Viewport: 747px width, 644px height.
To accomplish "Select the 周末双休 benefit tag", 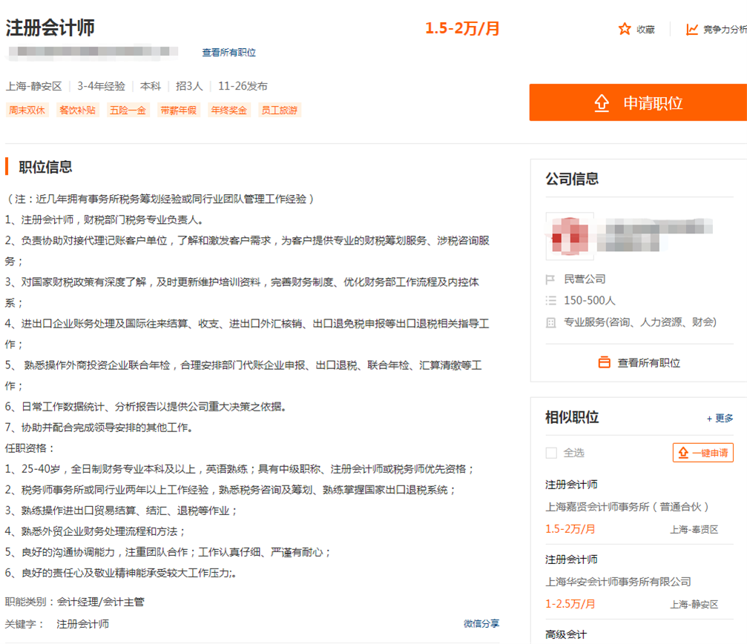I will (x=27, y=110).
